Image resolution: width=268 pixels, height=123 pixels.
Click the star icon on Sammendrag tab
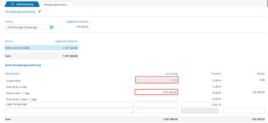coord(13,4)
